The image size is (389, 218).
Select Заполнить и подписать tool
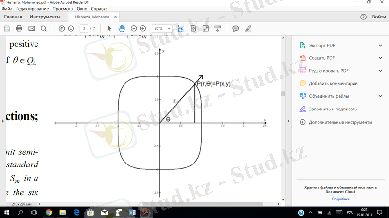tap(333, 109)
